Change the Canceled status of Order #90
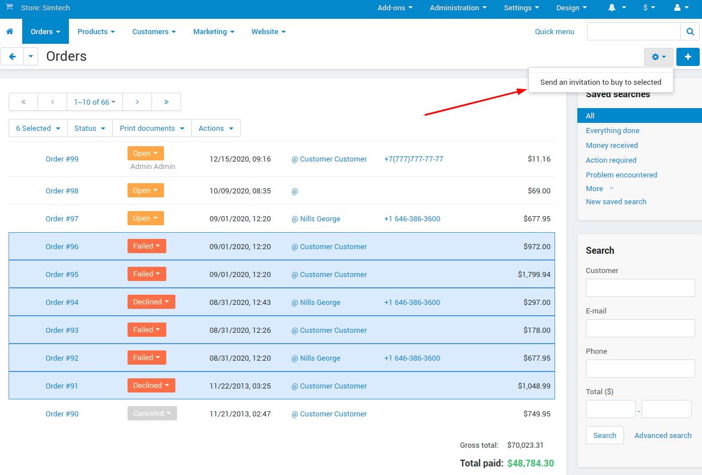 point(152,414)
